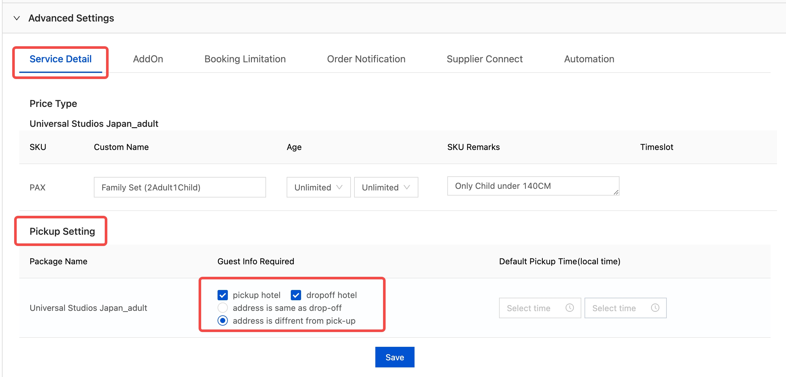Click the SKU Remarks text area
The height and width of the screenshot is (377, 786).
point(533,186)
